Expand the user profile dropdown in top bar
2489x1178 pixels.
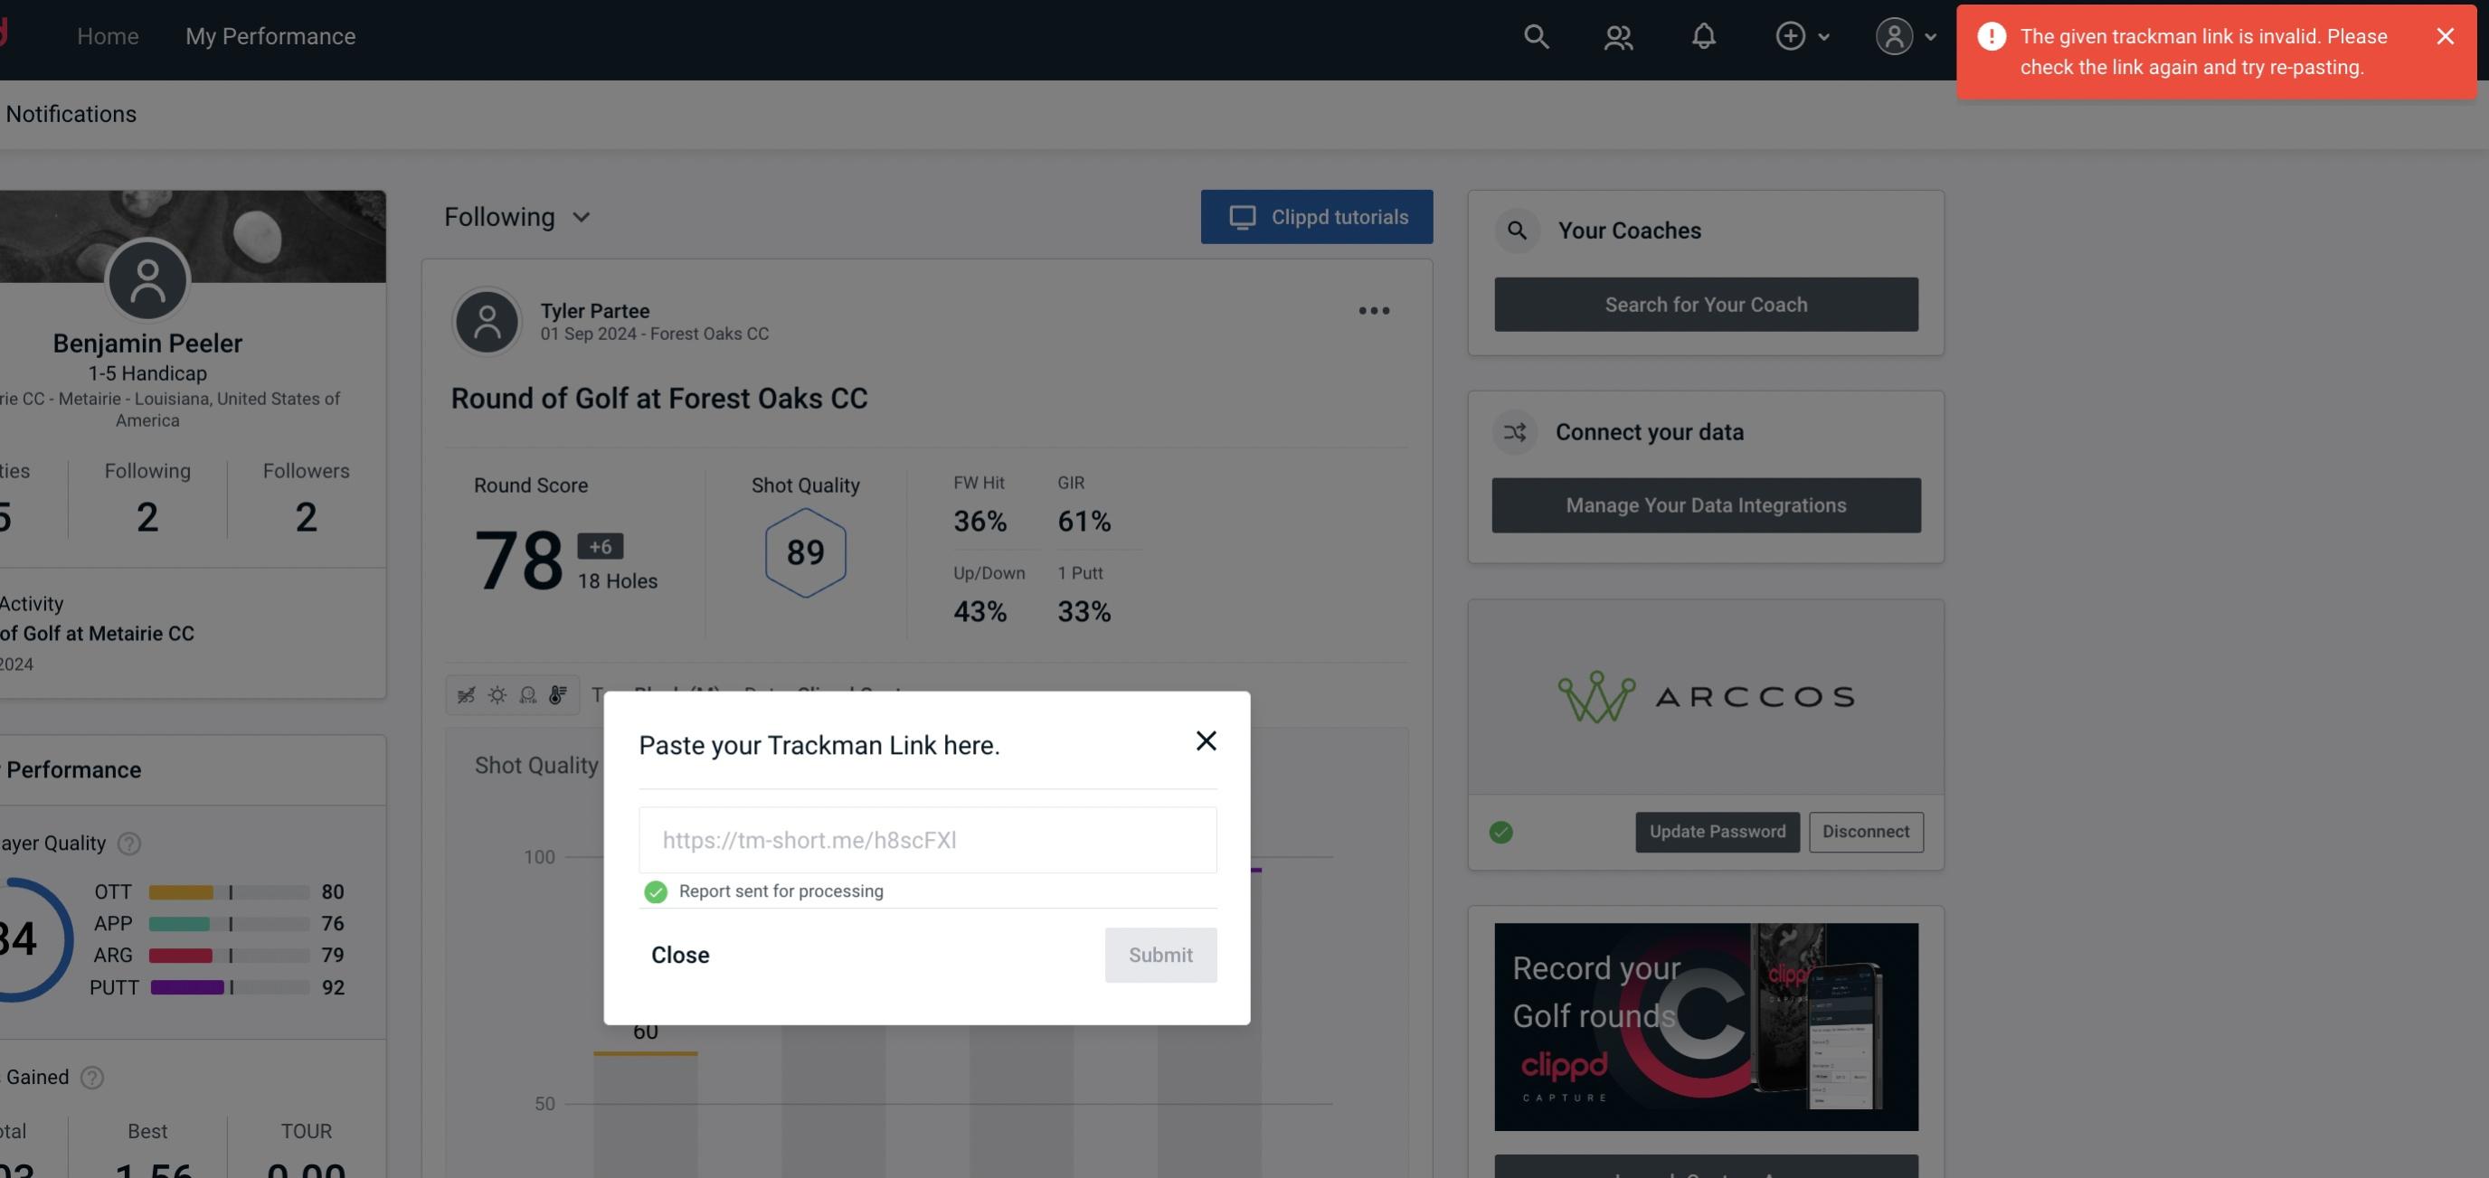pos(1903,35)
